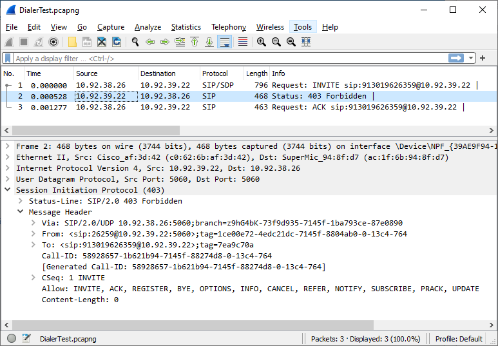498x346 pixels.
Task: Click the display filter input field
Action: (x=225, y=59)
